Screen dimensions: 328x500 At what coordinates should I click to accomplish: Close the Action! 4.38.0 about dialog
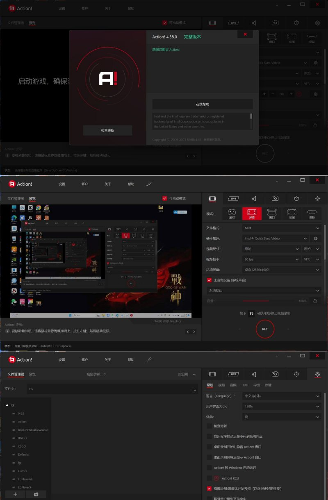245,34
